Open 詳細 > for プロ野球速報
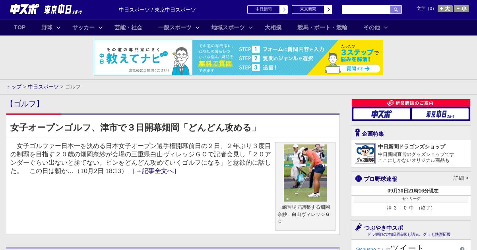477x250 pixels. 461,178
